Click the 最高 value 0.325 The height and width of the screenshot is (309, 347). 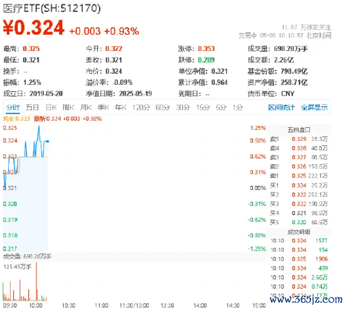pos(31,48)
